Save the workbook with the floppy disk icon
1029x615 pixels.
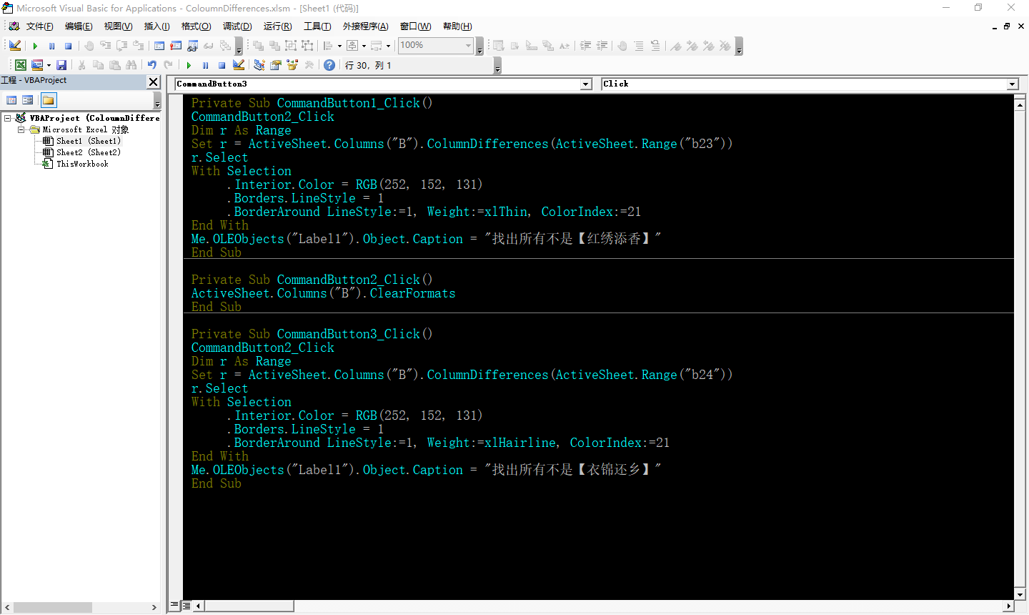(61, 65)
